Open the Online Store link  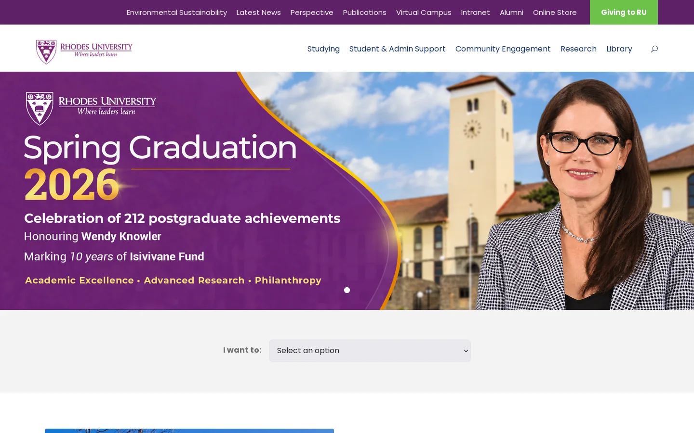point(555,13)
